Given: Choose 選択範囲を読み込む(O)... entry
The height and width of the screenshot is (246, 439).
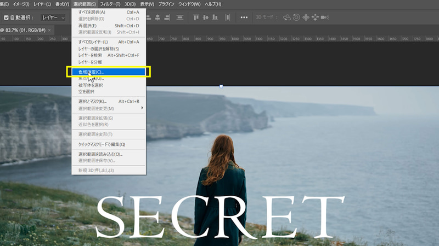Looking at the screenshot, I should tap(109, 154).
